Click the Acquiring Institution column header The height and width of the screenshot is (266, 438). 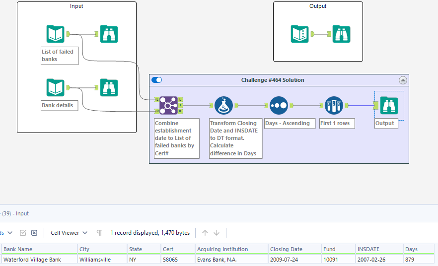click(231, 249)
